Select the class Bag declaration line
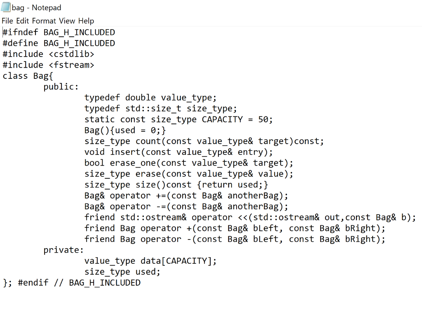 click(27, 76)
